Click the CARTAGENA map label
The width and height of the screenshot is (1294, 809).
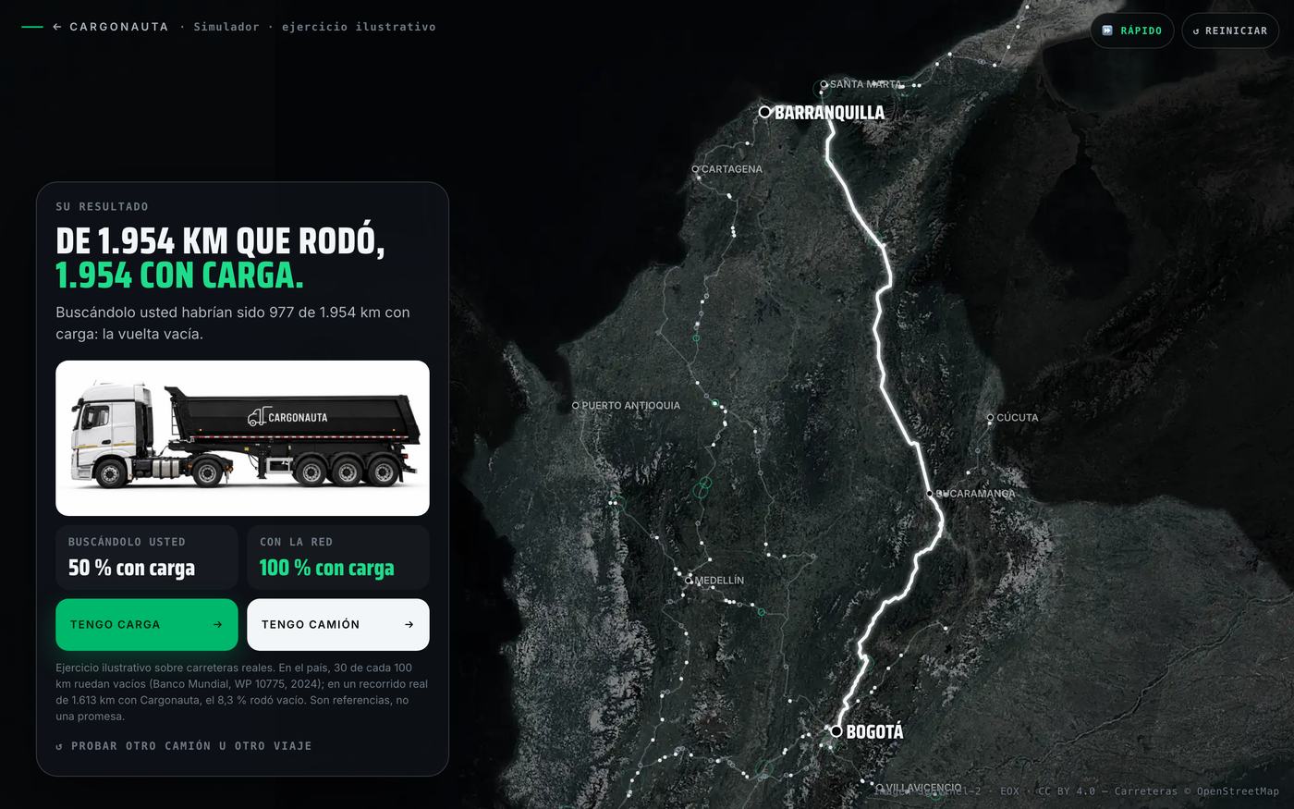[x=732, y=169]
